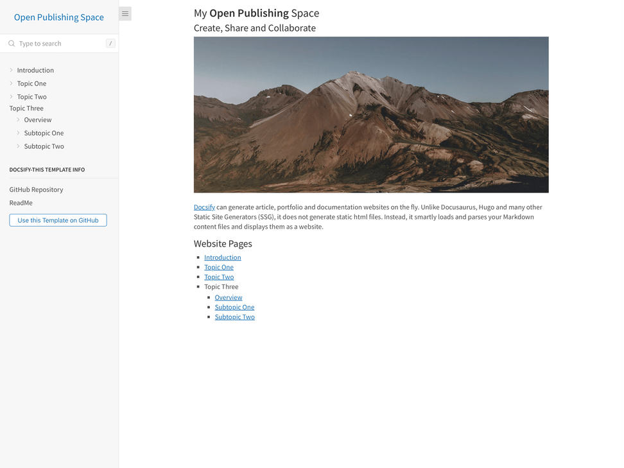Screen dimensions: 624x468
Task: Open the Introduction page from Website Pages
Action: click(x=222, y=257)
